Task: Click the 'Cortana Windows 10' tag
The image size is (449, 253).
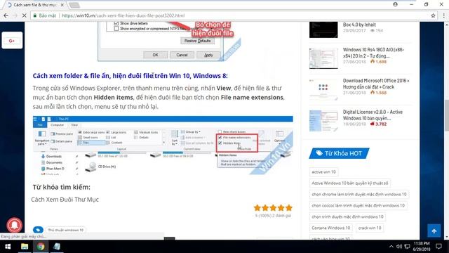Action: coord(330,228)
